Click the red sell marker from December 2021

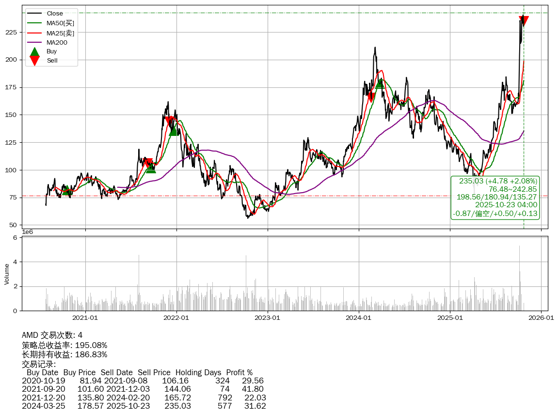169,121
